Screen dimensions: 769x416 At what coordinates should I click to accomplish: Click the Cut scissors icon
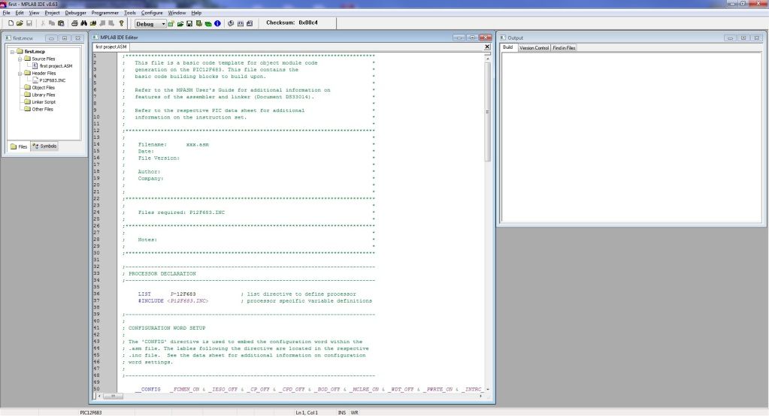point(43,23)
